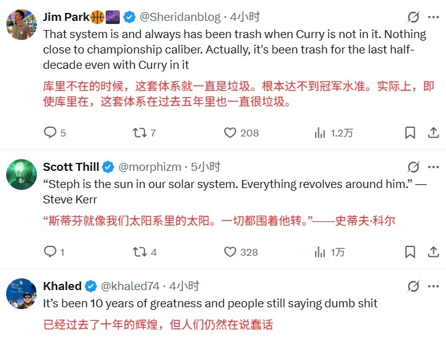446x338 pixels.
Task: Open the @morphizm profile link
Action: [151, 167]
